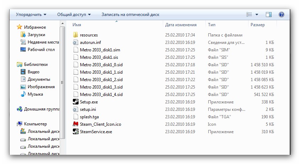
Task: Toggle the preview pane icon
Action: coord(269,15)
